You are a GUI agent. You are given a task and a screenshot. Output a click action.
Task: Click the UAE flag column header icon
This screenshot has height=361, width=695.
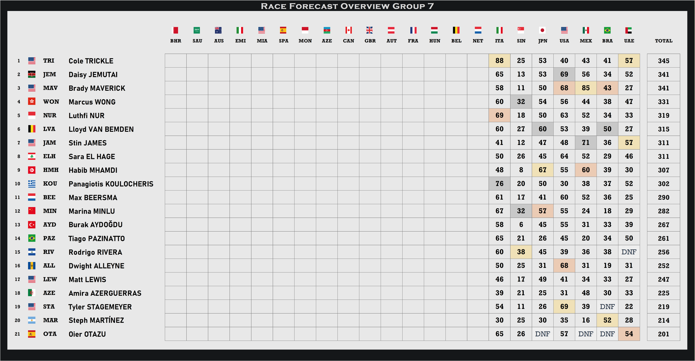(x=629, y=31)
